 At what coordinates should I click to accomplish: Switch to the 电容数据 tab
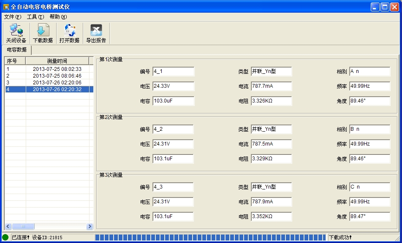pos(16,50)
